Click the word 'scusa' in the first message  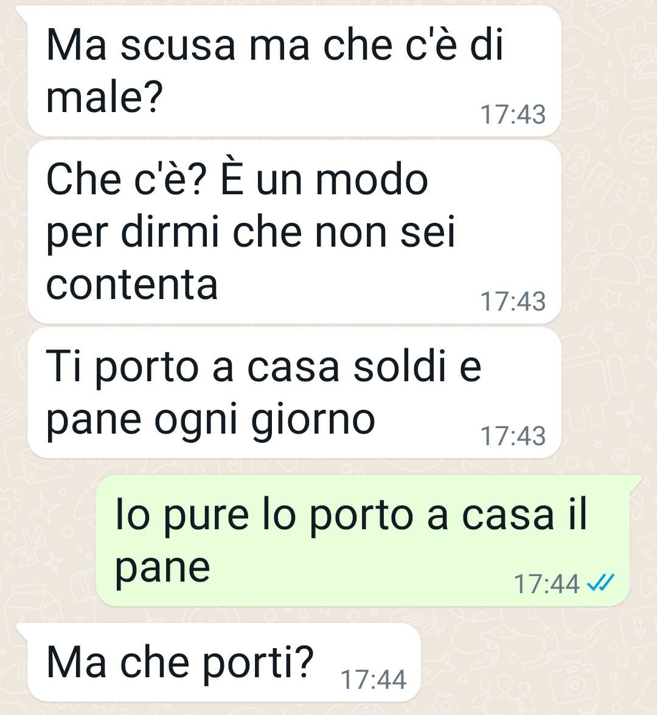tap(178, 46)
